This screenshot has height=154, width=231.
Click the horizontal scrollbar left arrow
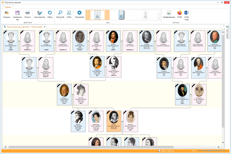6,147
